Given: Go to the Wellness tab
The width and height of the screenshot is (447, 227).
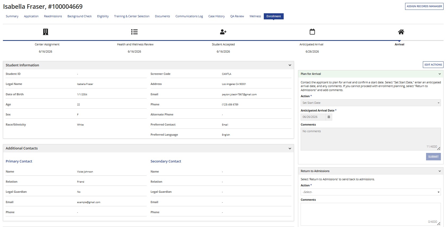Looking at the screenshot, I should (255, 16).
